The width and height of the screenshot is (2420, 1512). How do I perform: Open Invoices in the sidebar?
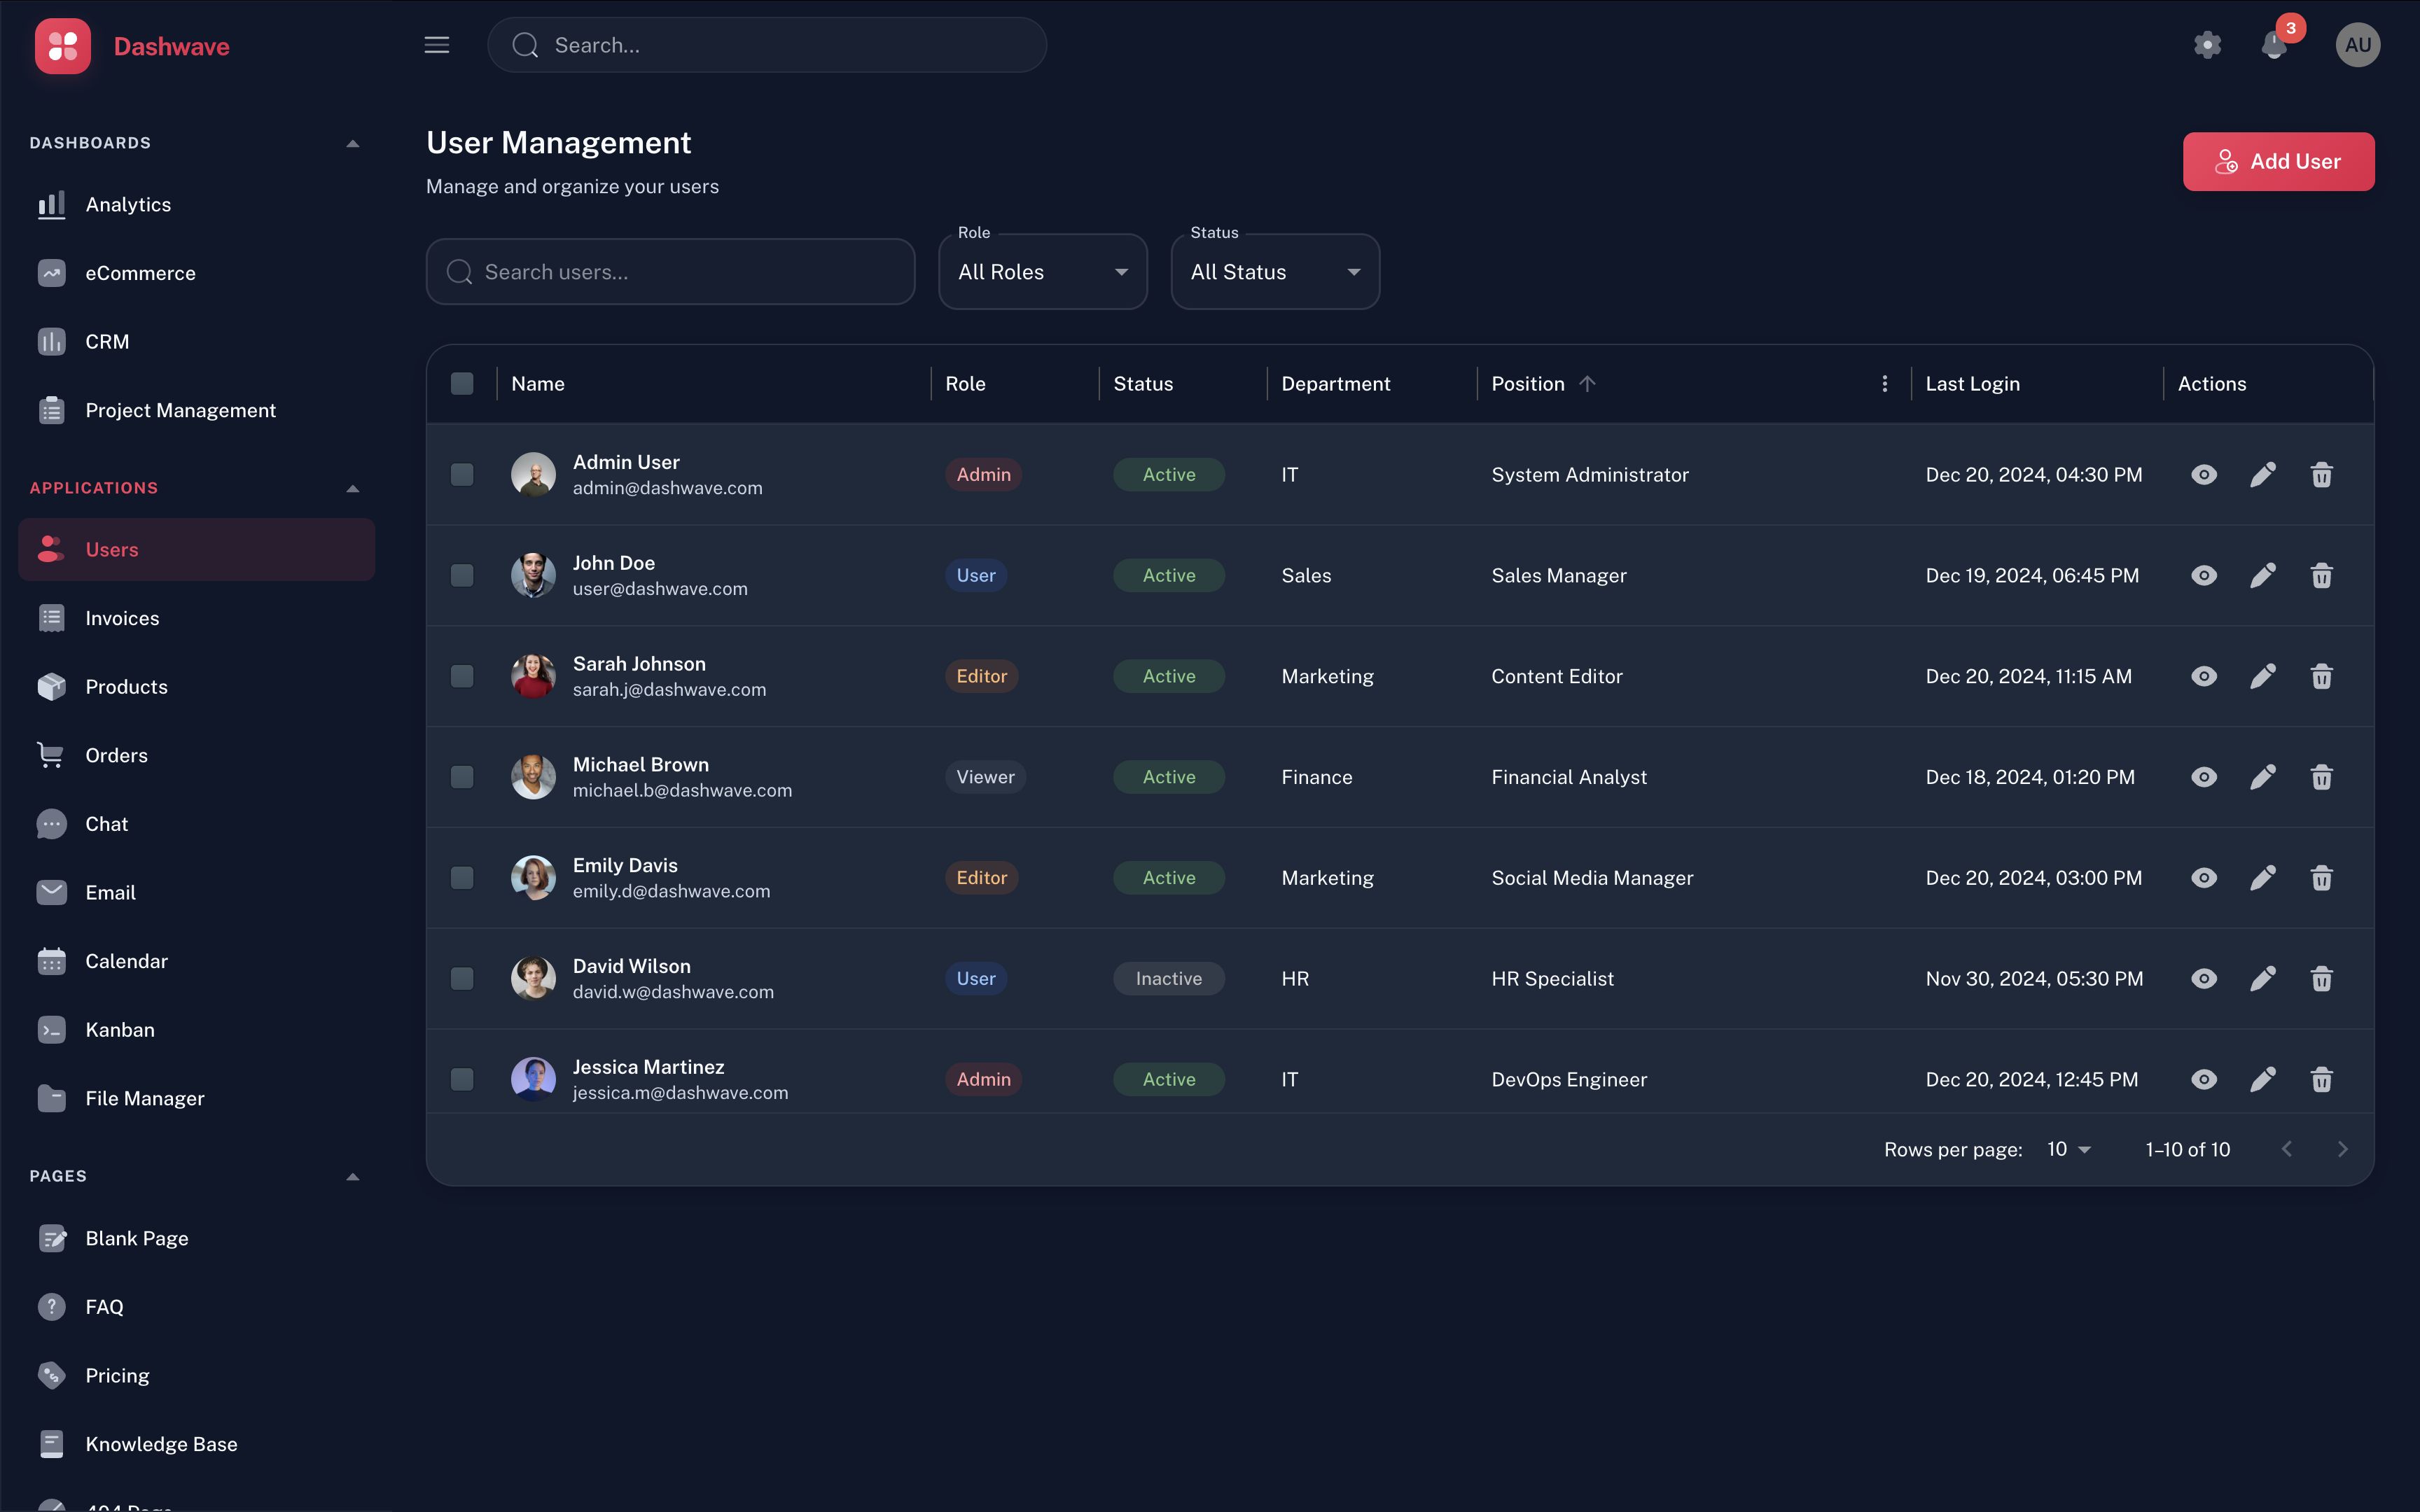tap(122, 618)
